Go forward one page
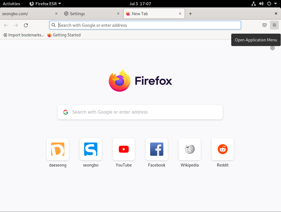This screenshot has height=212, width=281. tap(16, 25)
